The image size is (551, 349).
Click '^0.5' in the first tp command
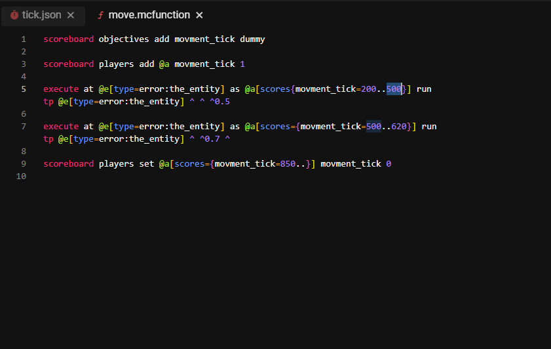[x=219, y=102]
